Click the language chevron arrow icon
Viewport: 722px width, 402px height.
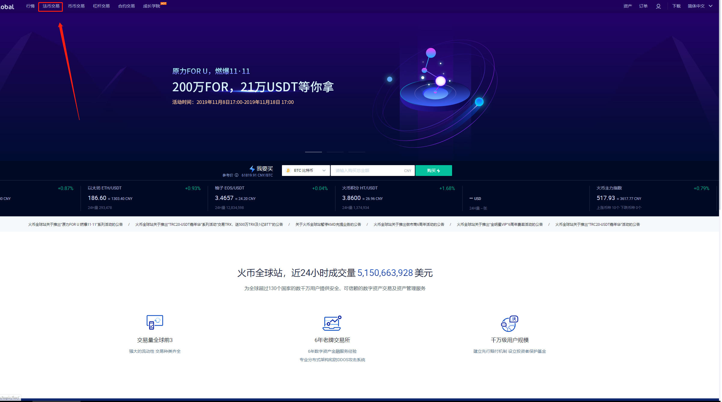[x=711, y=6]
